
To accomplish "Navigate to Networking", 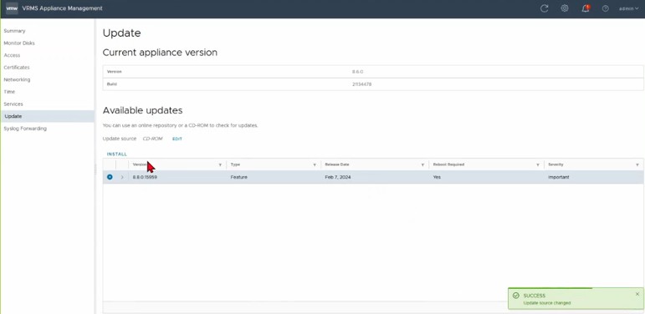I will pos(17,79).
